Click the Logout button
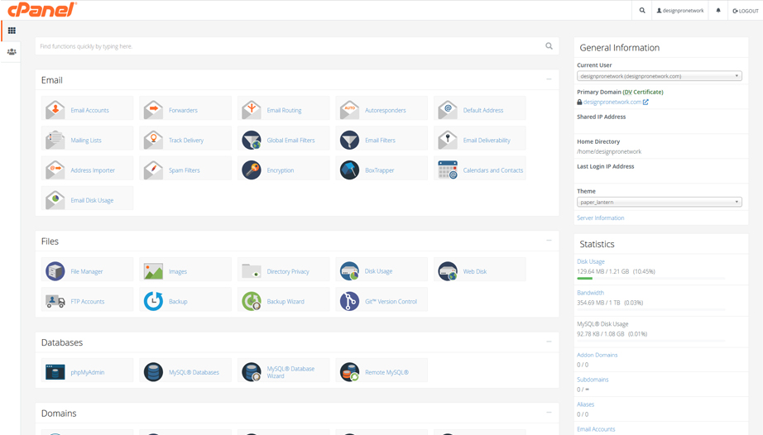 click(746, 11)
